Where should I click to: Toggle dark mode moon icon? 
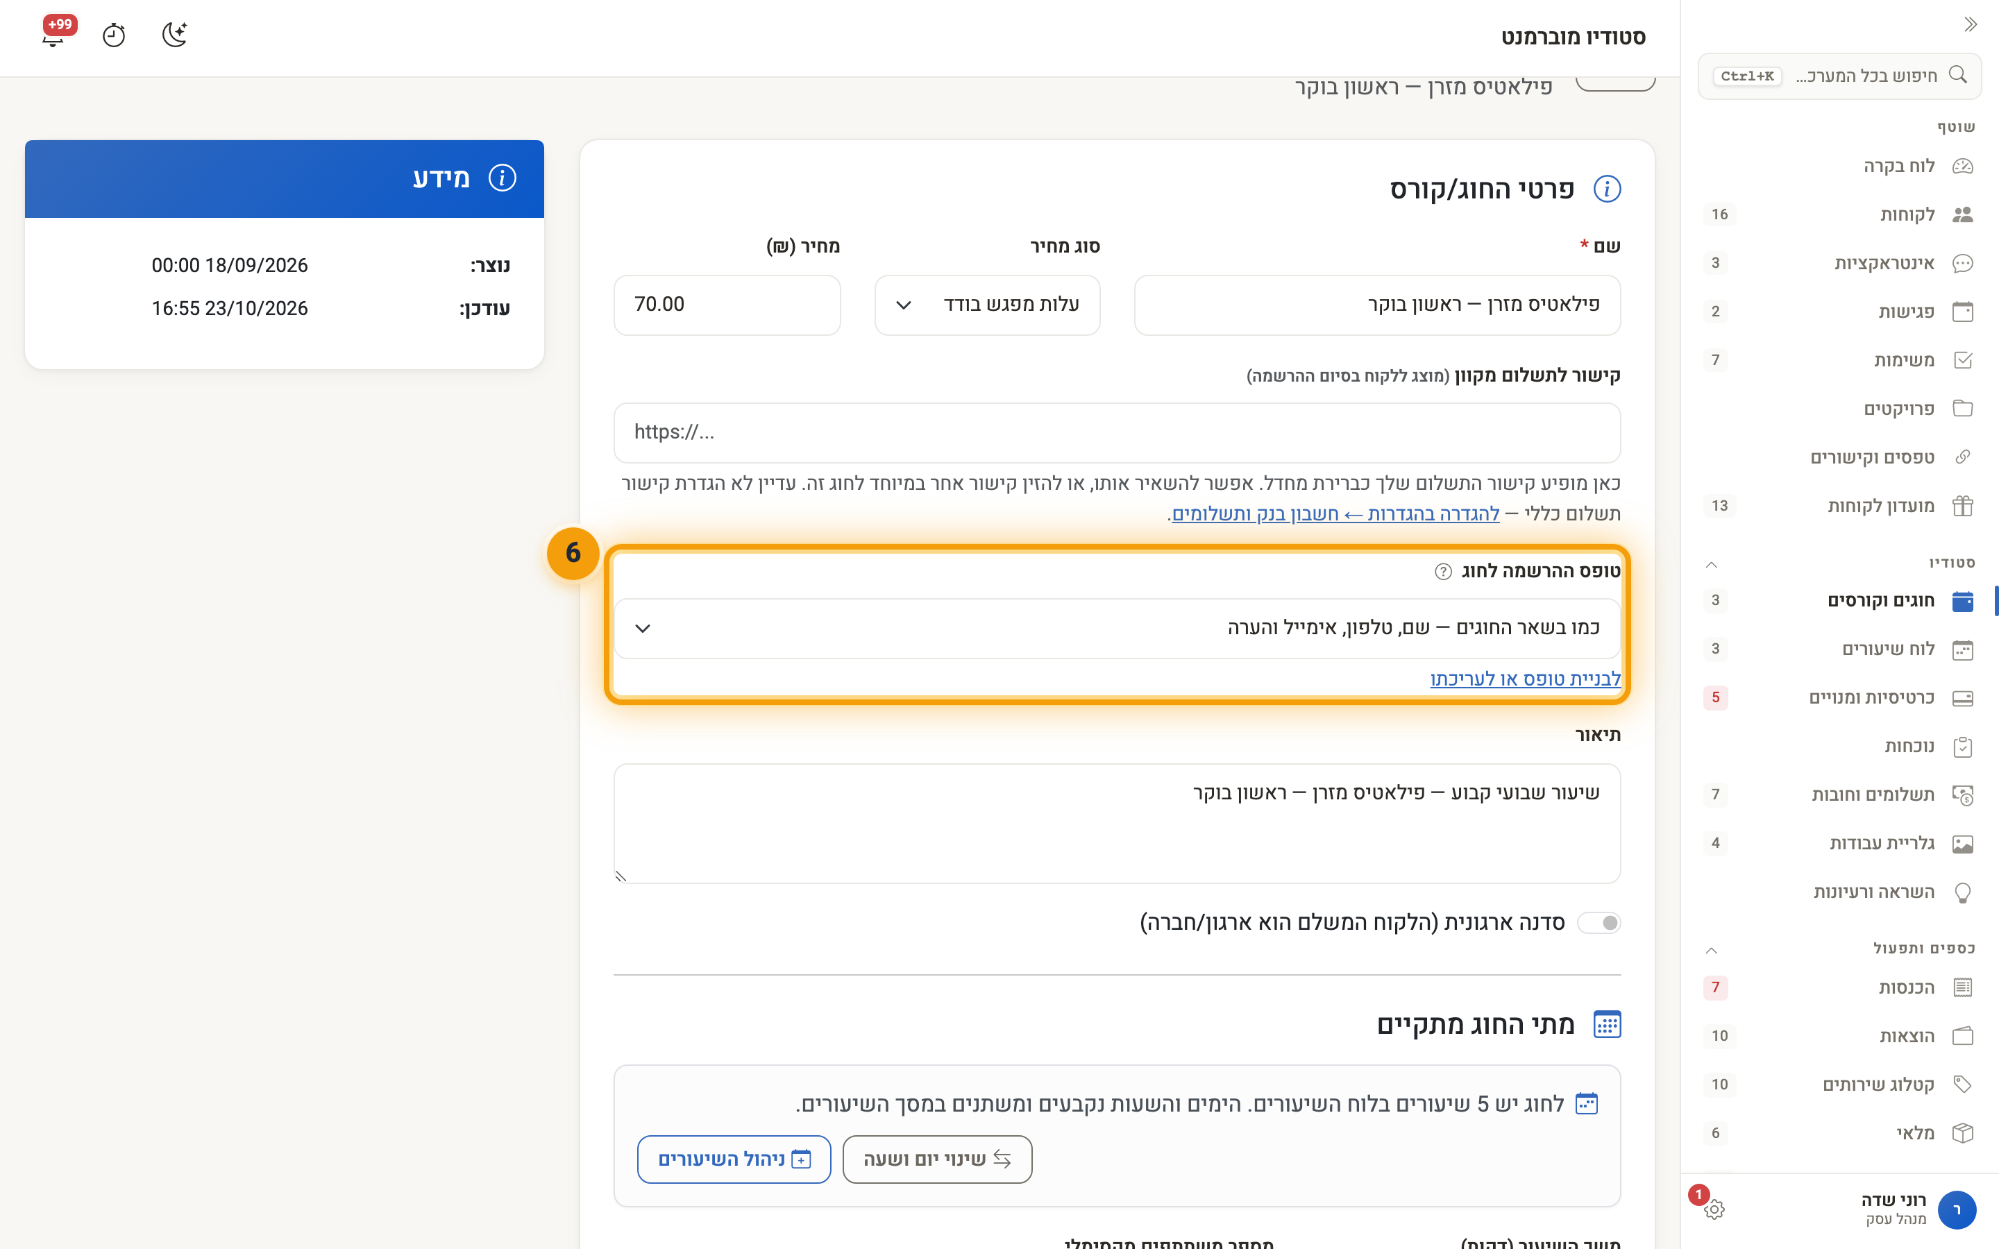point(174,35)
